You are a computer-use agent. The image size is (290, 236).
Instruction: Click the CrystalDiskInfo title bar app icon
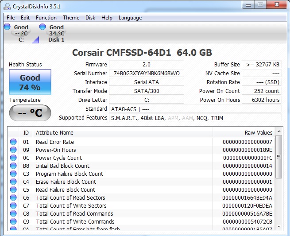[7, 7]
